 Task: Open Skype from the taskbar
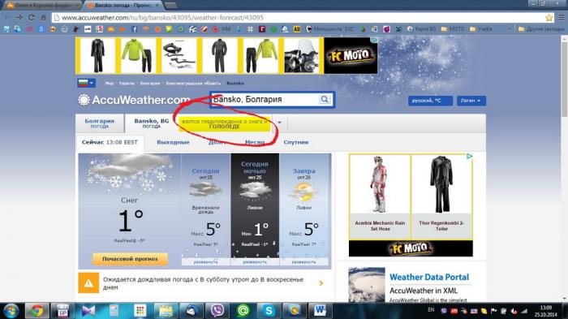(x=269, y=311)
